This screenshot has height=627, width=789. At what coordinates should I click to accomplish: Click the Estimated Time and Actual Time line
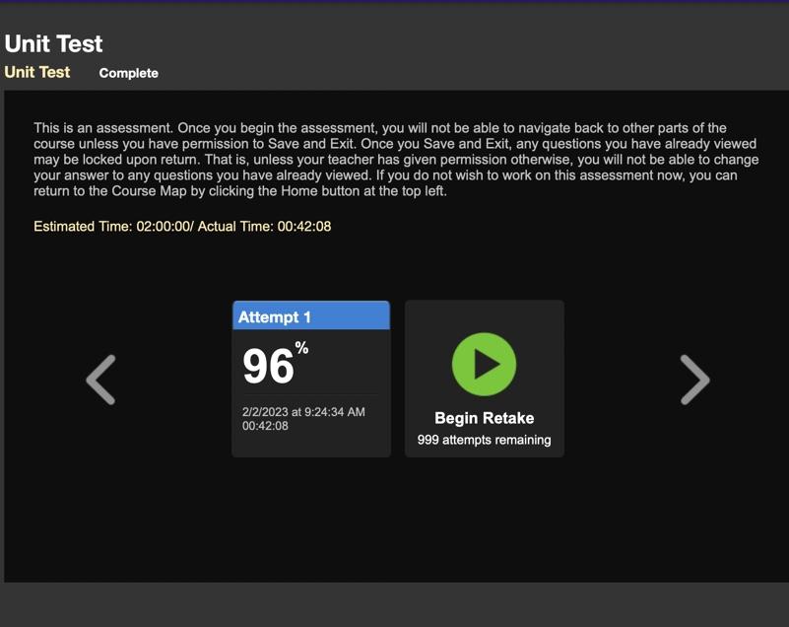tap(182, 227)
